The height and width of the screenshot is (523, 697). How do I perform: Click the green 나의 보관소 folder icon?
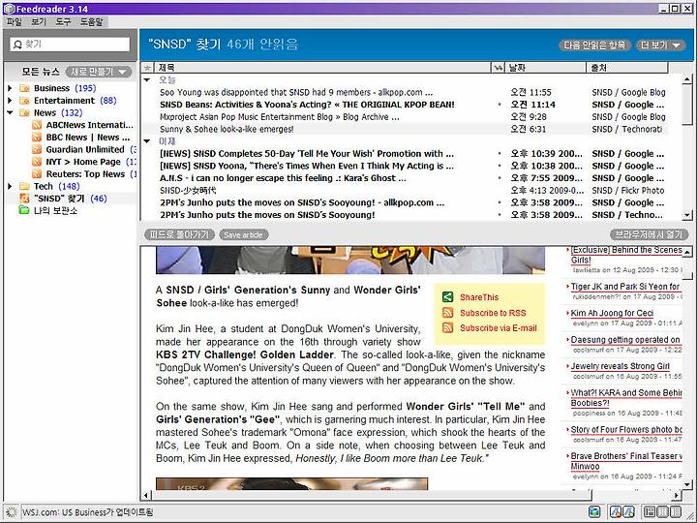click(x=24, y=210)
